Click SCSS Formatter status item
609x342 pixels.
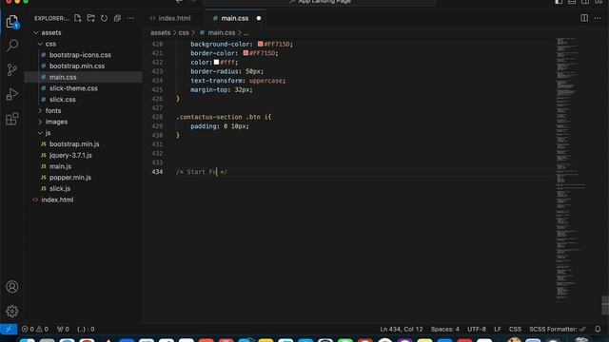tap(558, 330)
